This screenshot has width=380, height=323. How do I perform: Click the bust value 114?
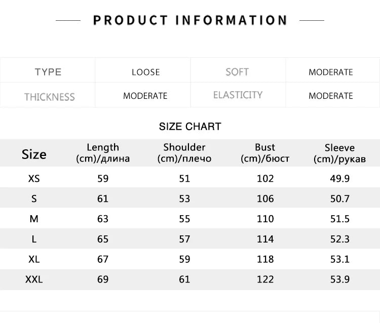[265, 239]
